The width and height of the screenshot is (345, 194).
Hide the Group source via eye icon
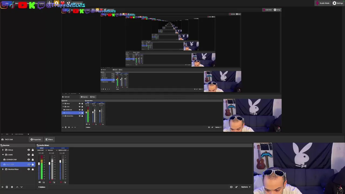click(x=29, y=150)
